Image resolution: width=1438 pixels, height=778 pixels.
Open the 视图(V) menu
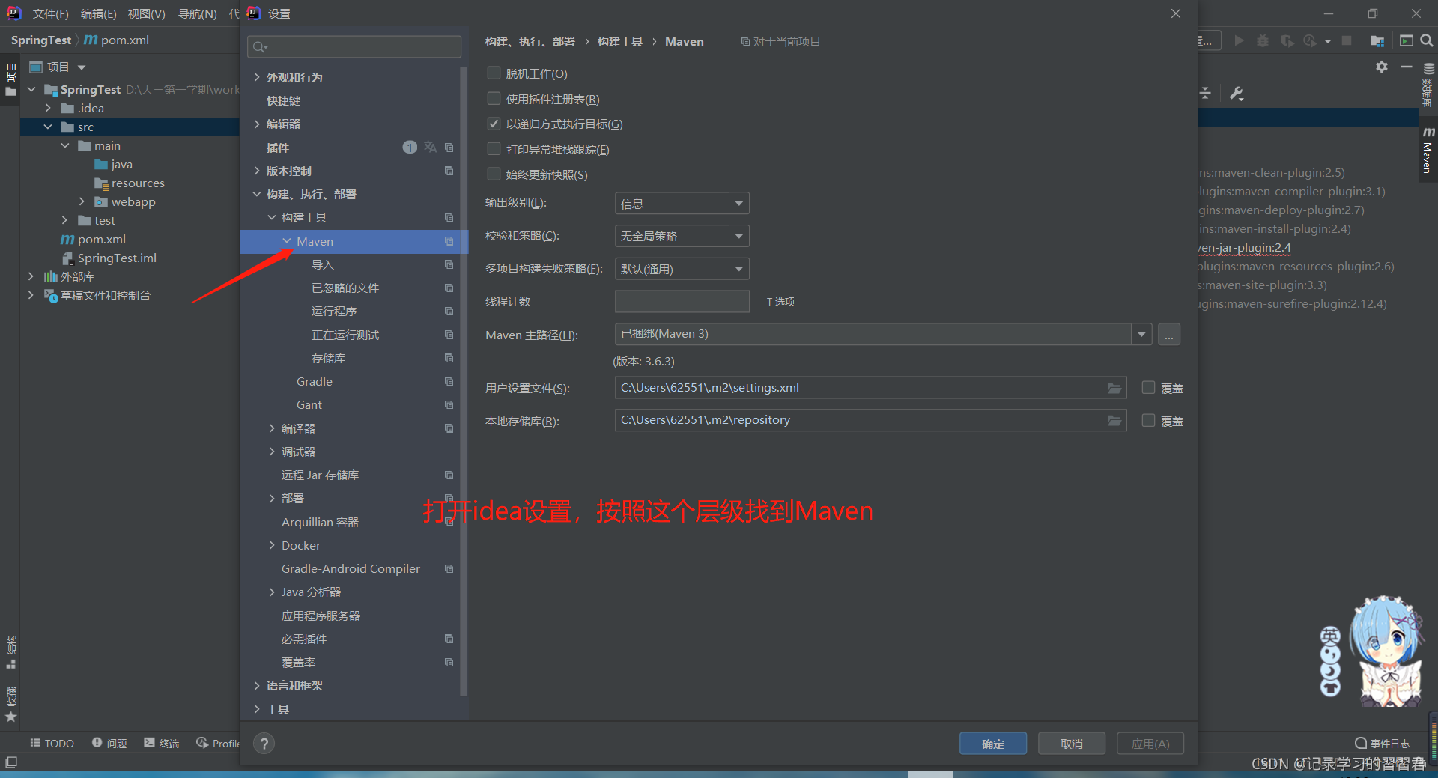146,13
